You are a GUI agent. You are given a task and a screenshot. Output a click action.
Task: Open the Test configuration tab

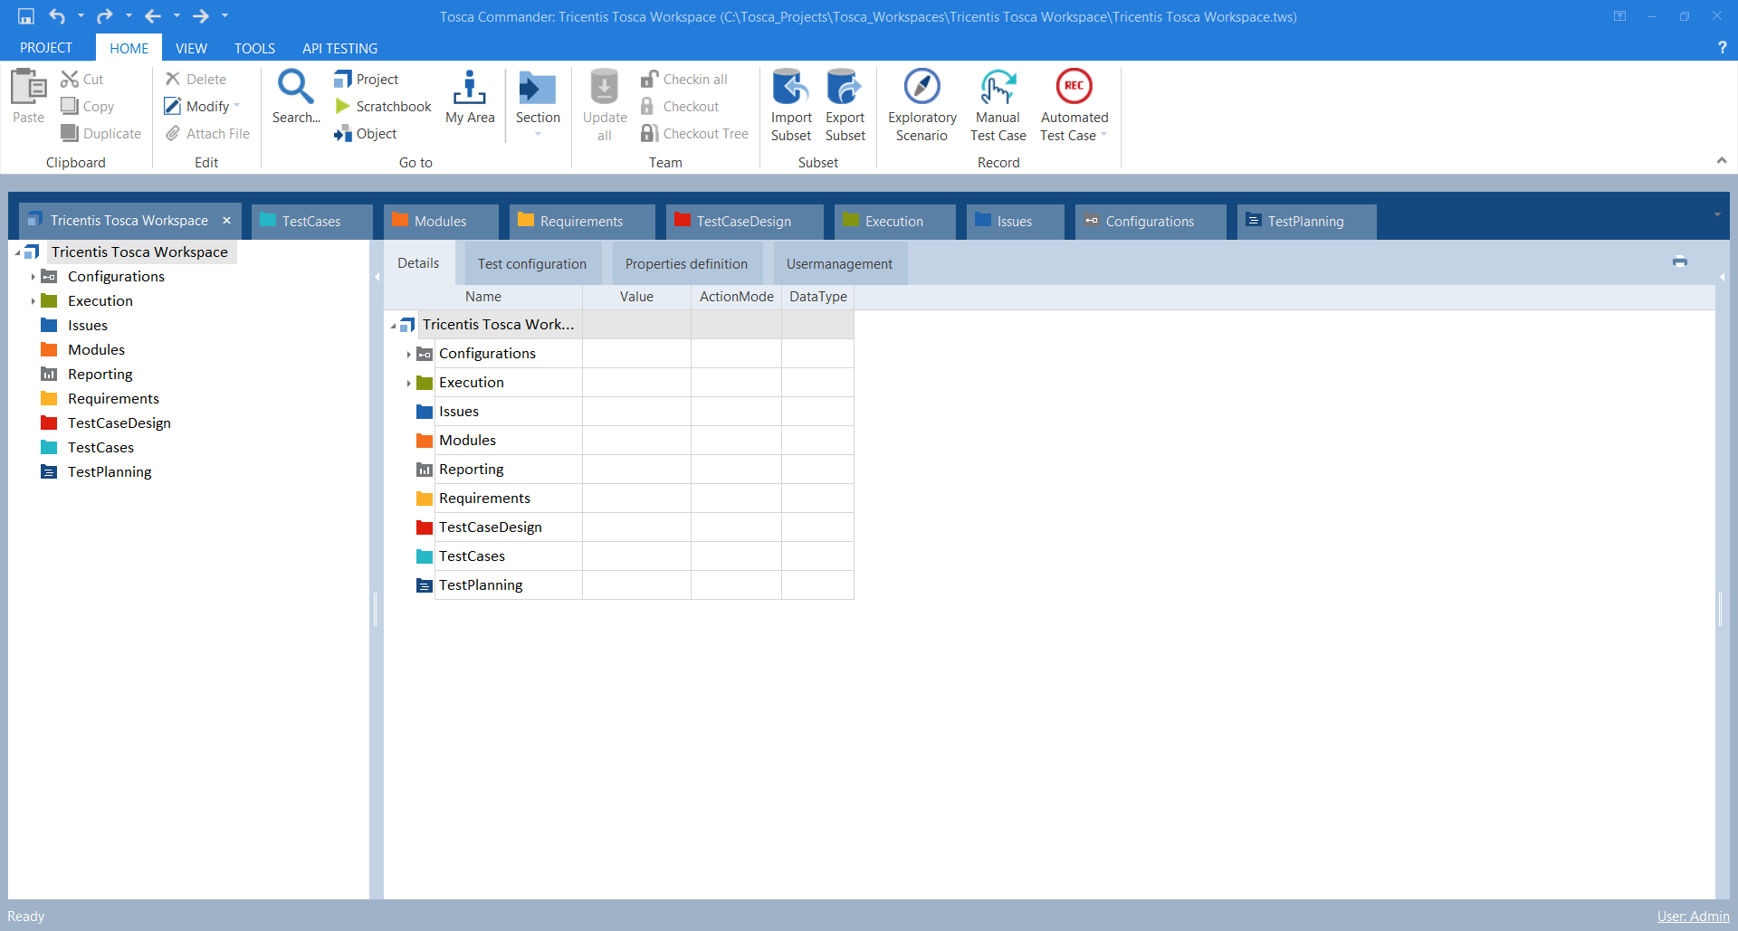532,264
